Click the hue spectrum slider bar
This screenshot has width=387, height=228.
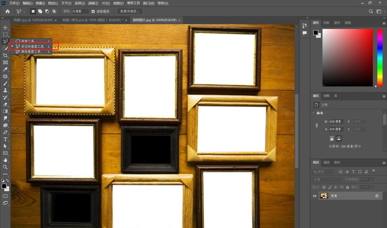point(379,57)
